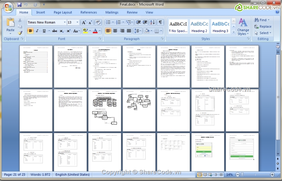This screenshot has width=282, height=181.
Task: Copy selection with the Copy icon
Action: [x=20, y=26]
